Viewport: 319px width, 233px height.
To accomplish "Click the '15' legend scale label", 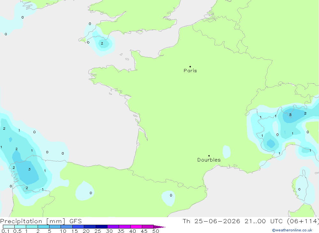I will [75, 231].
